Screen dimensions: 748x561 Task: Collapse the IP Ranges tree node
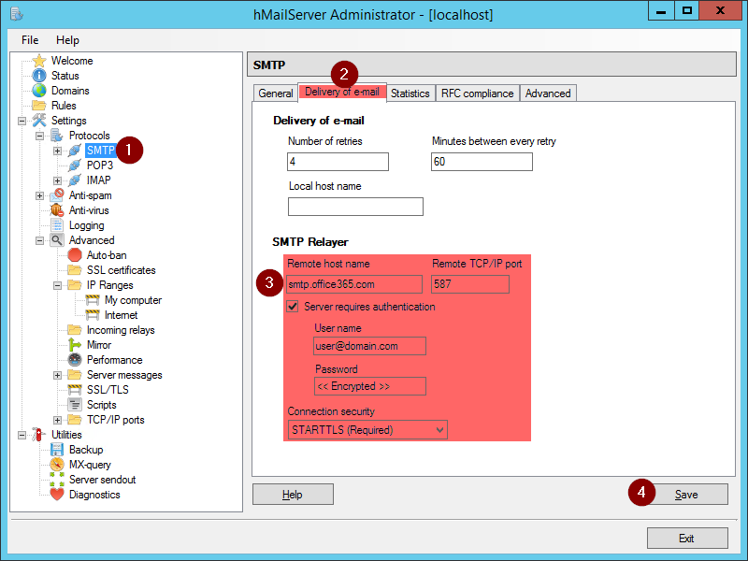click(57, 285)
